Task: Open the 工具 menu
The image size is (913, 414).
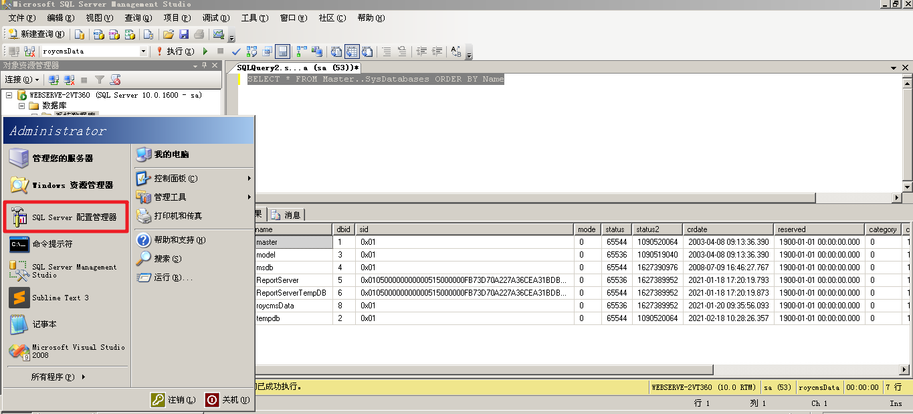Action: coord(254,18)
